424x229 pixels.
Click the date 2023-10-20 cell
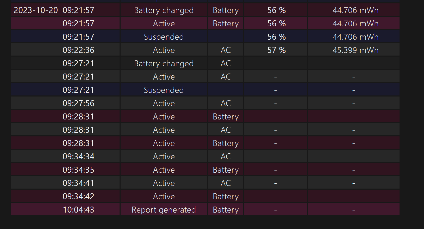(x=36, y=10)
